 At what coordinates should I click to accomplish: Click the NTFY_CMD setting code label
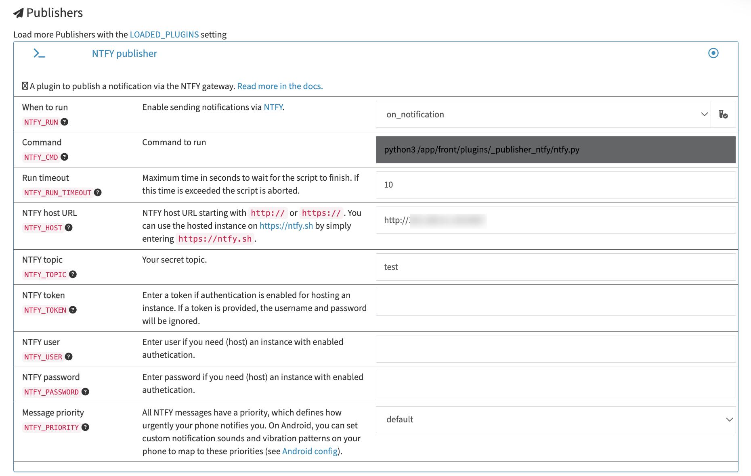(41, 157)
